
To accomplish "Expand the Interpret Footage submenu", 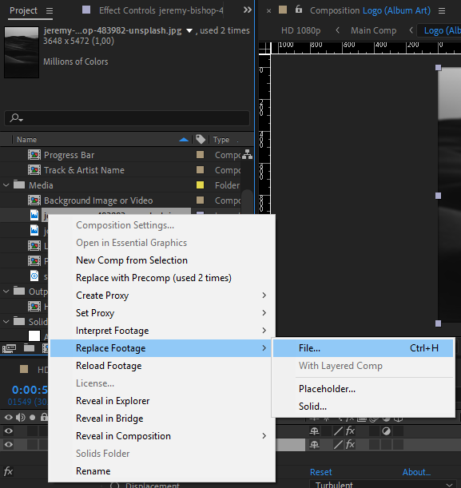I will 161,330.
